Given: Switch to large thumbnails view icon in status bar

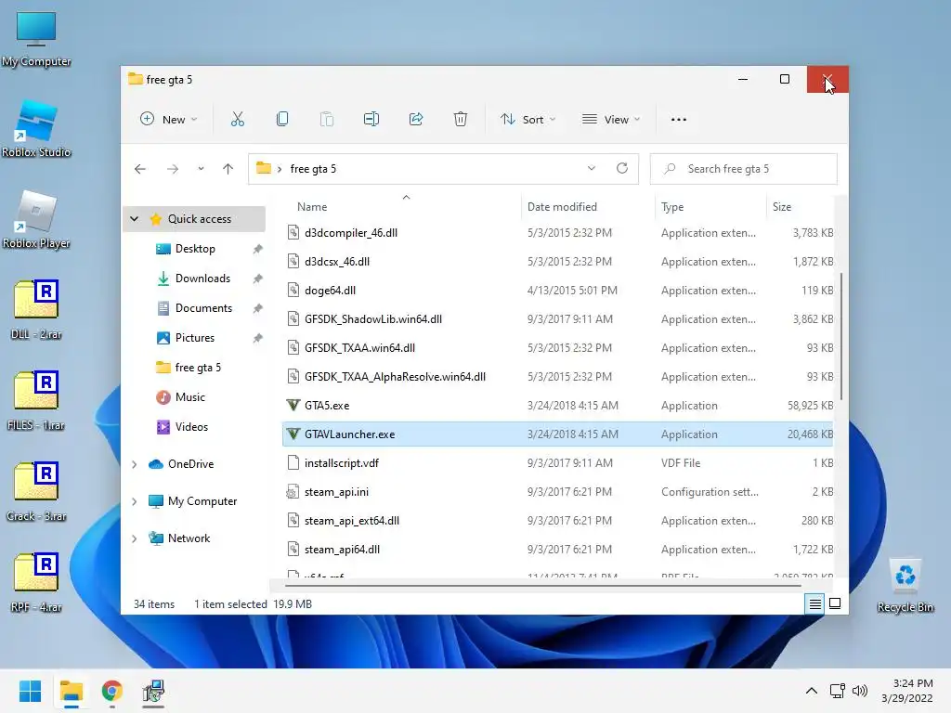Looking at the screenshot, I should [835, 603].
